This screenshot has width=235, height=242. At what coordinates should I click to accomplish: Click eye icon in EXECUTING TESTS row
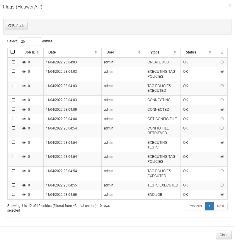click(x=24, y=143)
